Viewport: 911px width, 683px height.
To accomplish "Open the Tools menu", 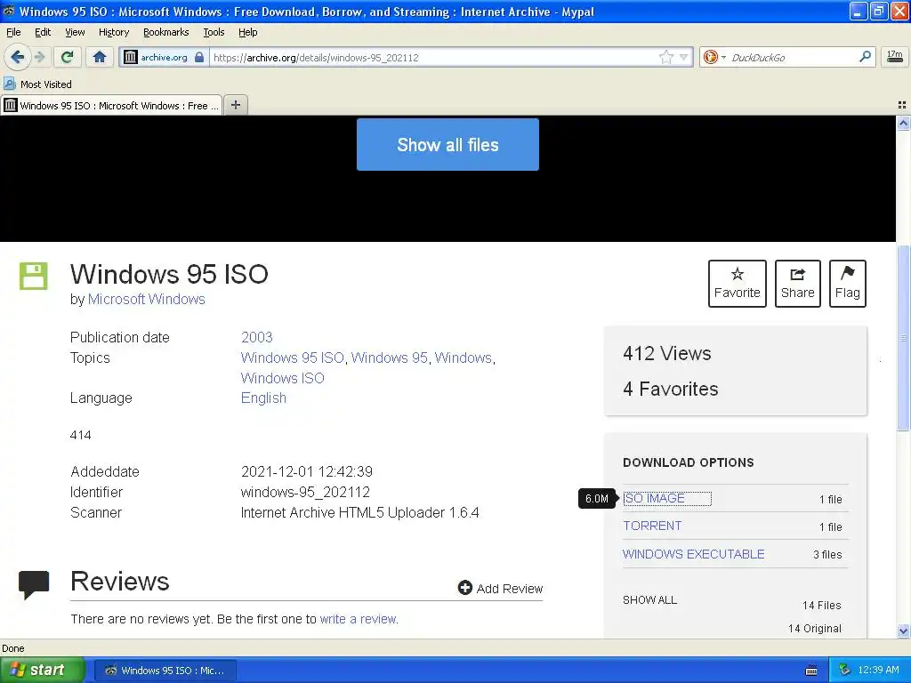I will [214, 32].
